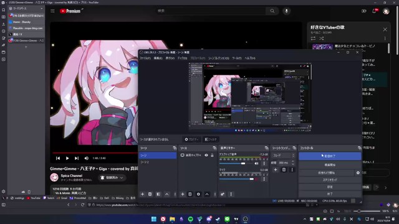399x224 pixels.
Task: Open scene filters icon in the Scenes panel toolbar
Action: 158,194
